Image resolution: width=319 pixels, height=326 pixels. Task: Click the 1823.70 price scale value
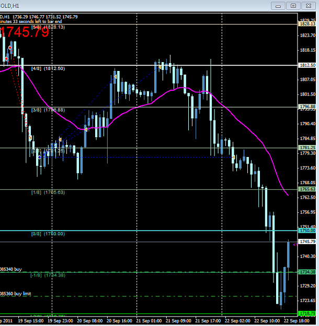[307, 35]
